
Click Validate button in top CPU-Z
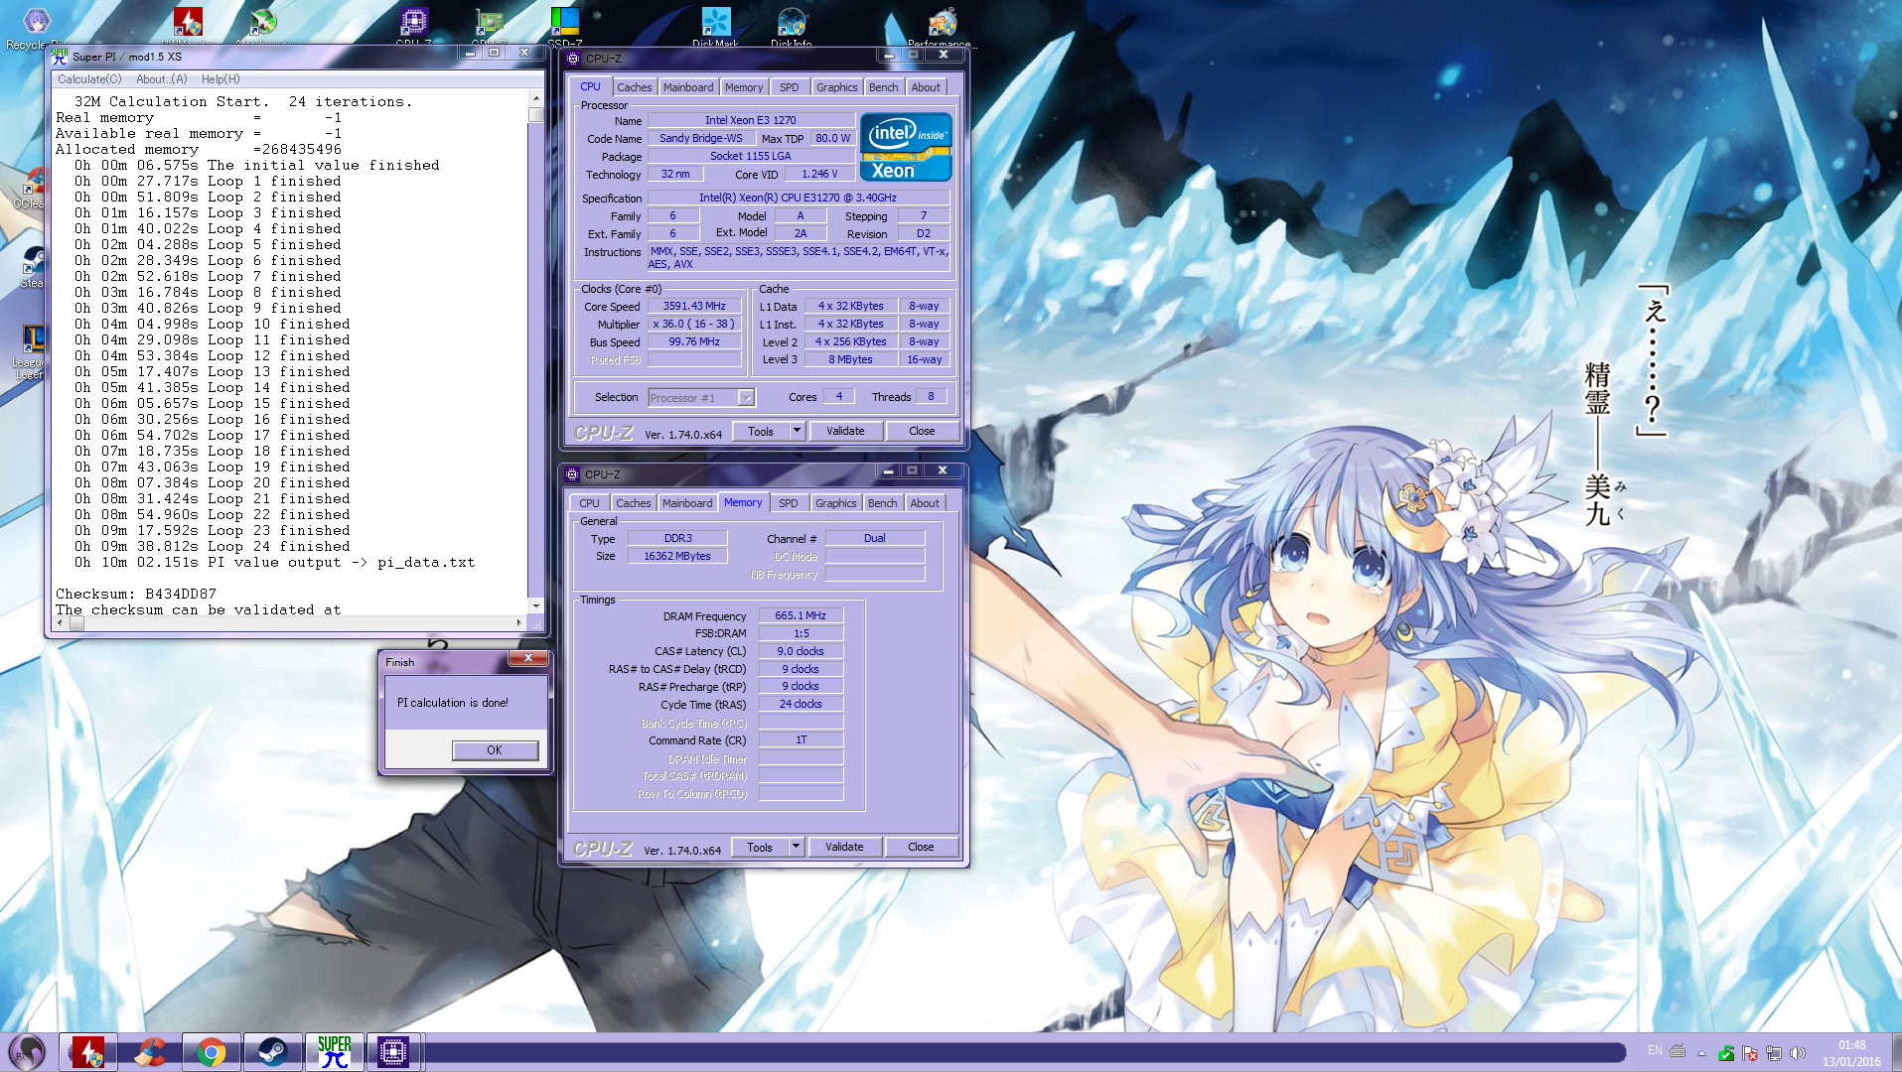click(845, 432)
